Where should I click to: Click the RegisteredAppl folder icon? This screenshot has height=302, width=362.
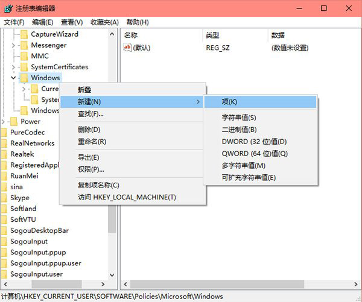click(x=4, y=165)
